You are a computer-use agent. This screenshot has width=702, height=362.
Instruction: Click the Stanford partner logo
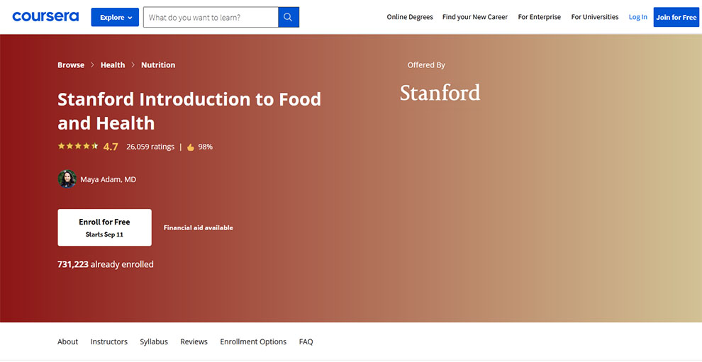coord(440,92)
